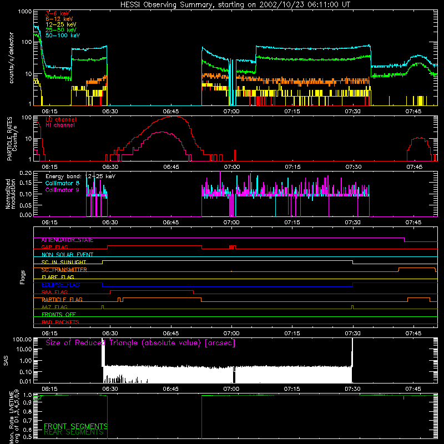Click the LO channel peak near 06:45

tap(173, 117)
